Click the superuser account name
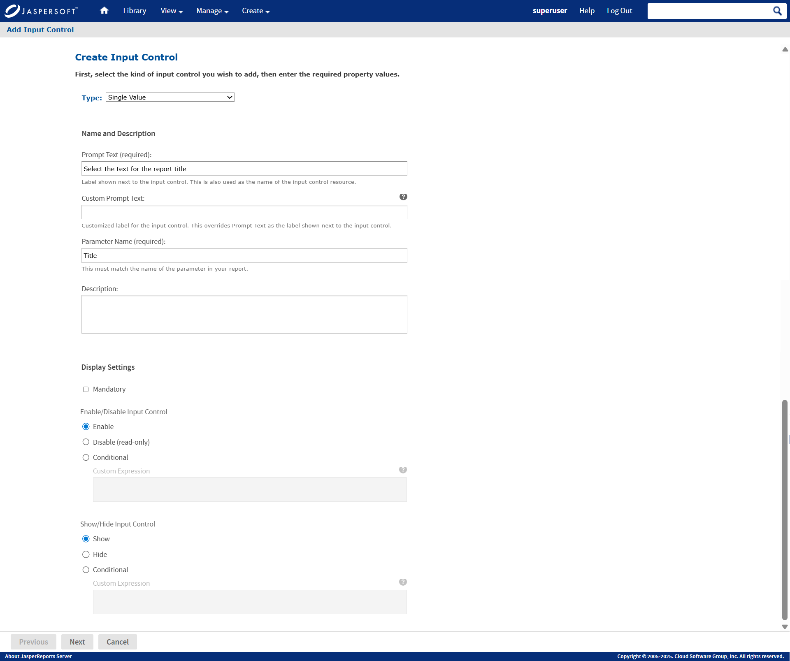The height and width of the screenshot is (661, 790). (550, 11)
